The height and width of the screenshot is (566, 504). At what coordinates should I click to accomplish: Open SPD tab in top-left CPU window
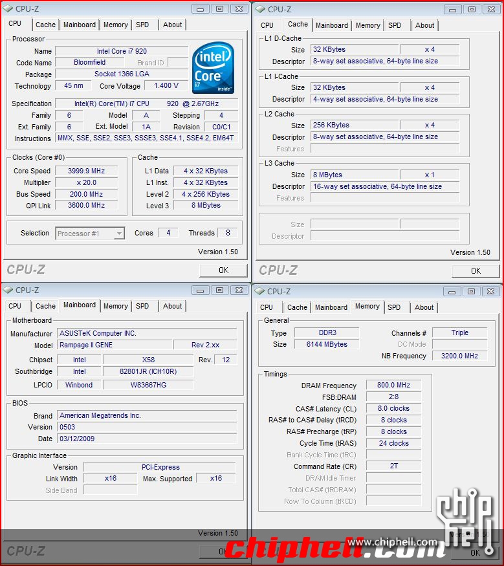tap(142, 25)
